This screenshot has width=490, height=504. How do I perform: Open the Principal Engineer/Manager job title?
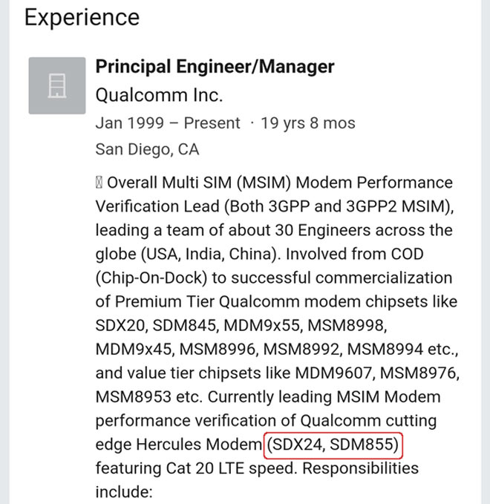(x=215, y=67)
